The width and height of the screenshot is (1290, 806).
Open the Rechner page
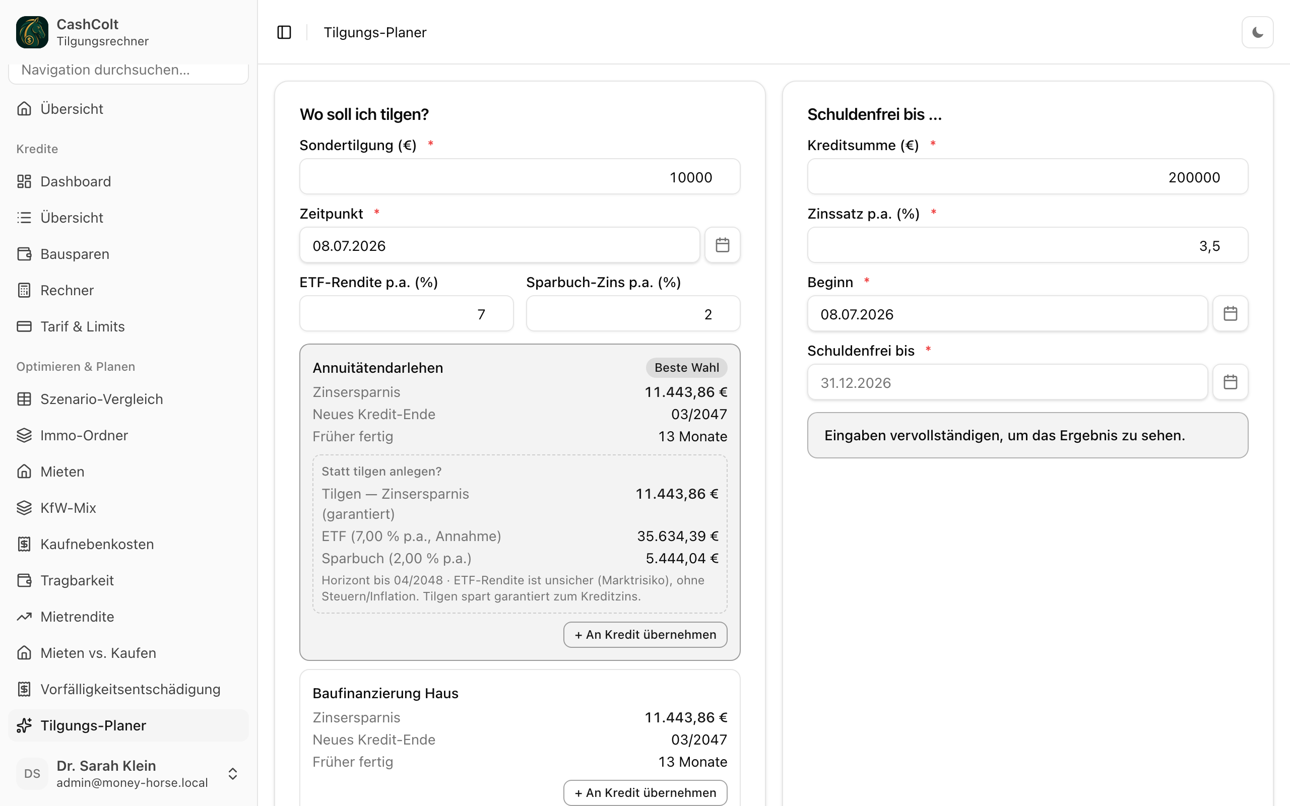pos(128,290)
